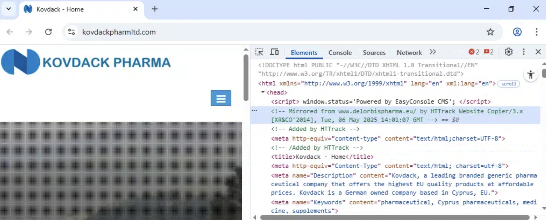Toggle the device toolbar in DevTools
Image resolution: width=546 pixels, height=220 pixels.
click(x=274, y=52)
